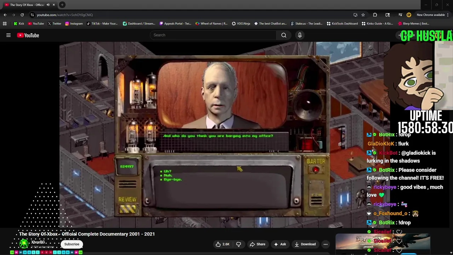Open more actions three-dot menu
Viewport: 453px width, 255px height.
(x=326, y=244)
